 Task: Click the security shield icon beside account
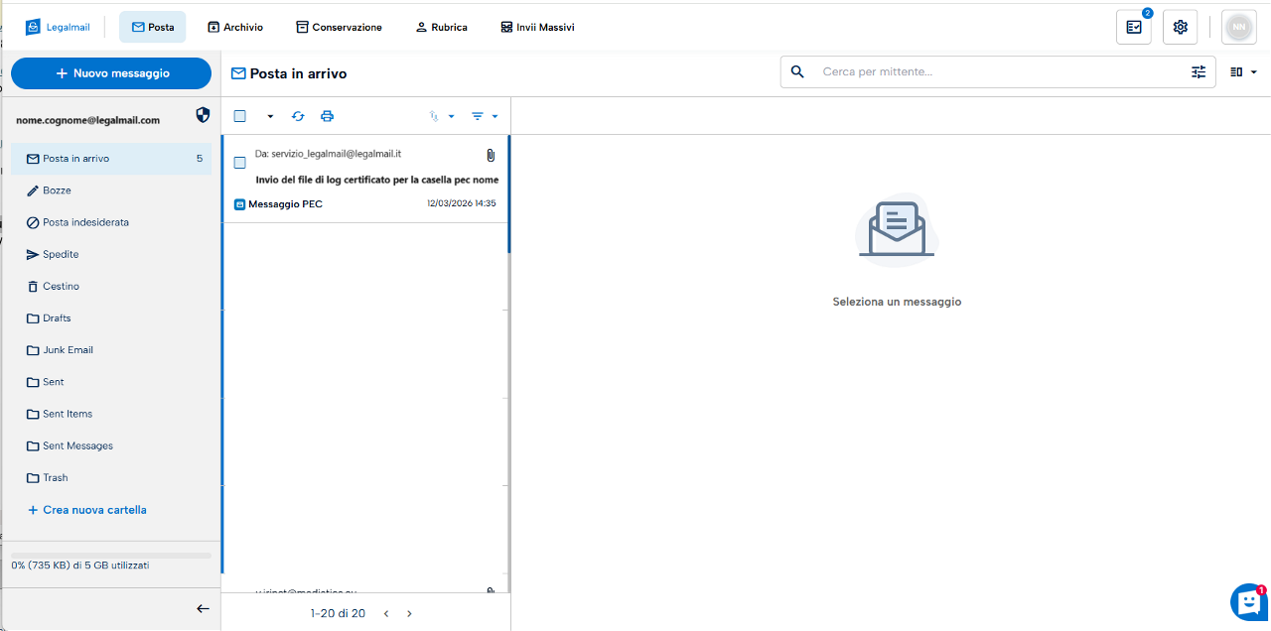tap(203, 115)
